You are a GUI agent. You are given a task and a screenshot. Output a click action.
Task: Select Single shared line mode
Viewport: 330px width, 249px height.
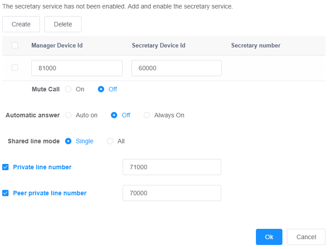[x=68, y=141]
